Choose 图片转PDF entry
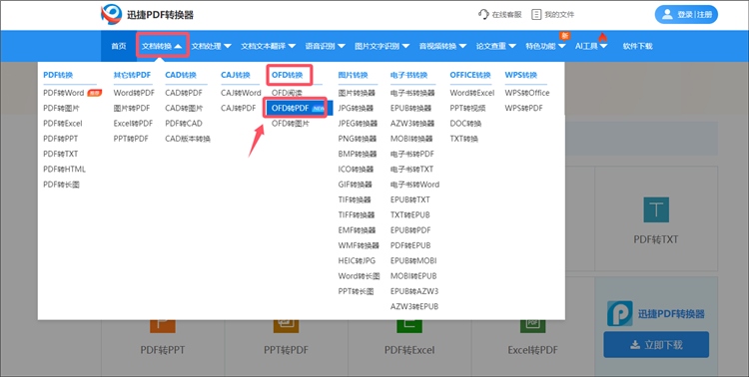 (132, 108)
